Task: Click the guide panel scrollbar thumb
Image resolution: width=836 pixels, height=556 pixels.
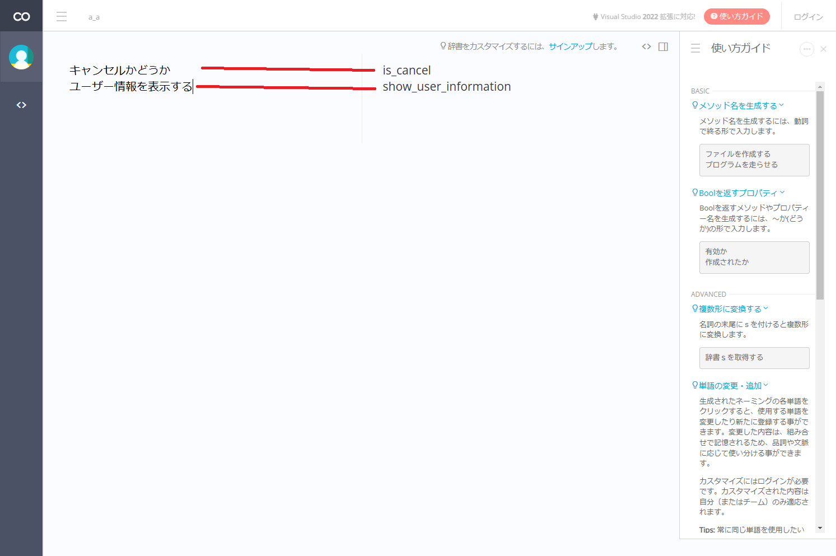Action: click(x=820, y=195)
